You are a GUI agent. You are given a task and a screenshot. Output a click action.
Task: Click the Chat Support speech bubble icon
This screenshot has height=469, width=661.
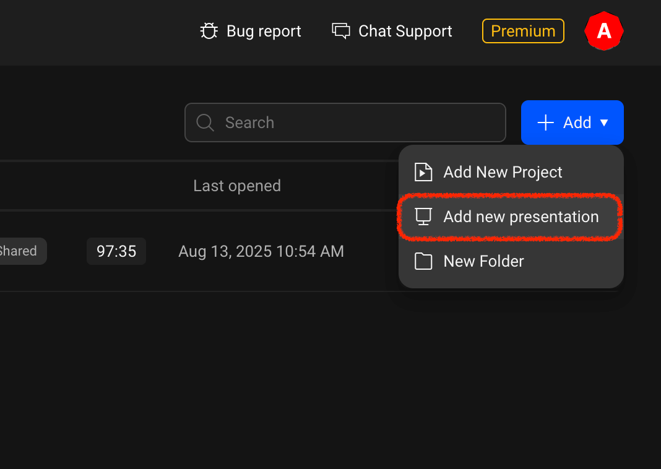341,31
